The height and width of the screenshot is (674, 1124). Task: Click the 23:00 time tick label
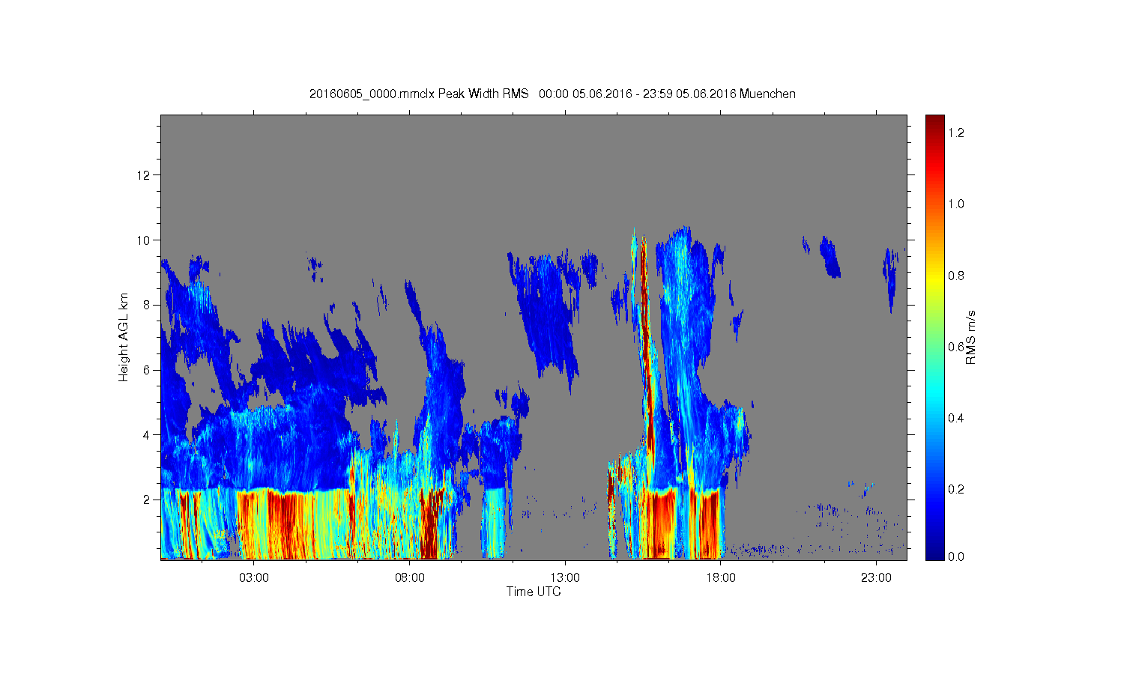pyautogui.click(x=876, y=578)
